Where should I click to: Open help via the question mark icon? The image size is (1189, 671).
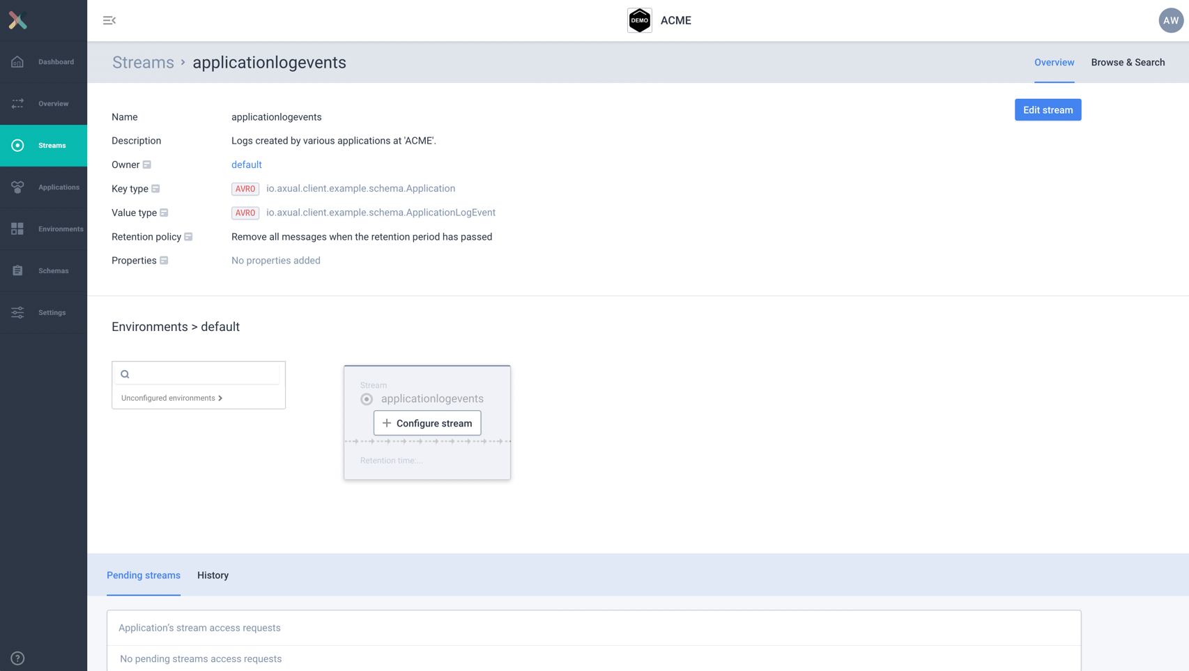(17, 658)
